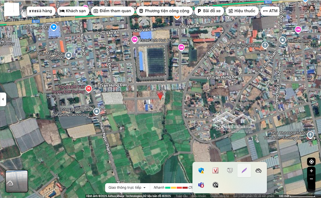Click the traffic speed color legend

click(x=176, y=188)
